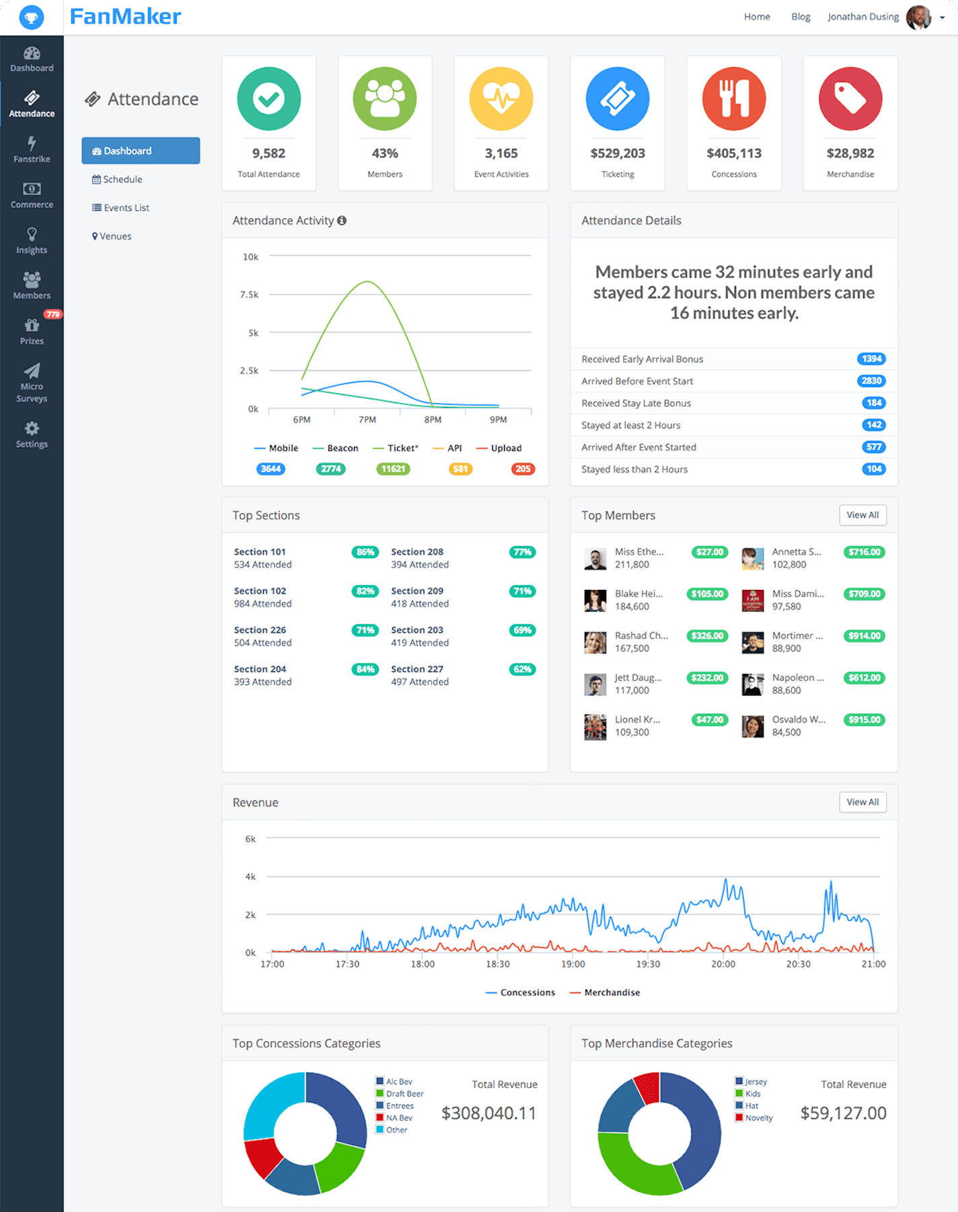Open Micro Surveys paper plane icon
The image size is (958, 1212).
32,371
